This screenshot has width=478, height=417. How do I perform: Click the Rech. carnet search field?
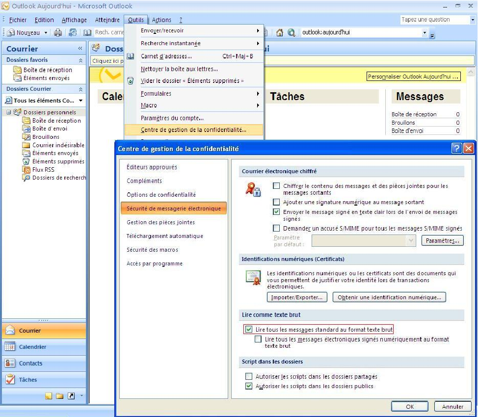point(109,32)
